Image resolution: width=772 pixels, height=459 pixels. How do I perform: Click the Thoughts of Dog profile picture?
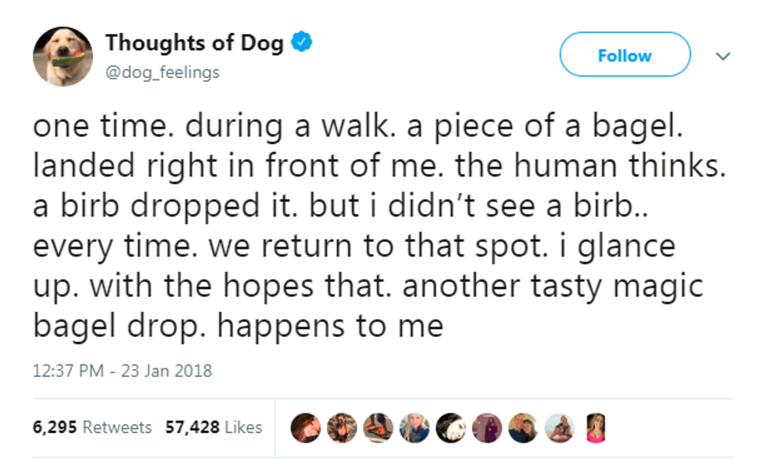63,56
